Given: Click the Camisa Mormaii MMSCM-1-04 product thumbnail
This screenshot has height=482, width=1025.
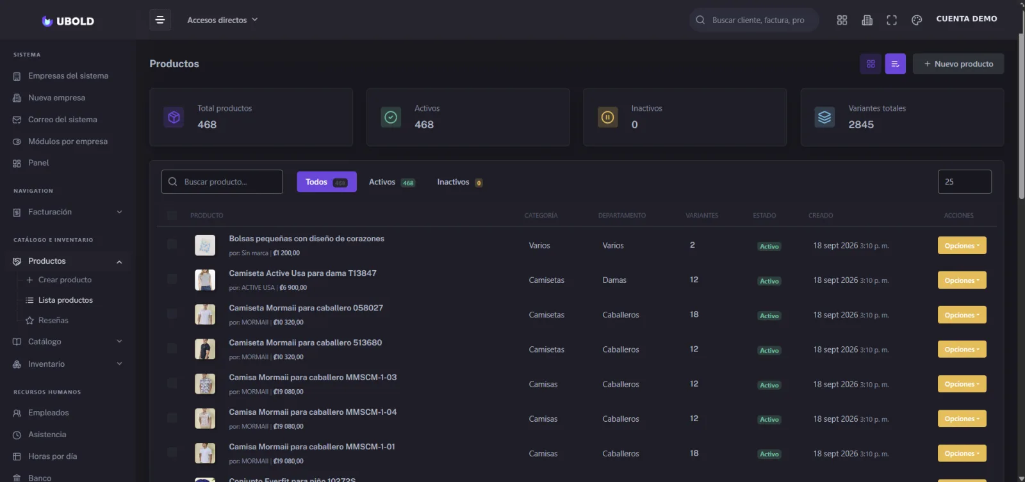Looking at the screenshot, I should (x=205, y=419).
